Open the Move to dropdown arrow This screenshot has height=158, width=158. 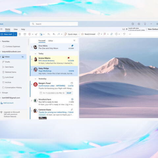pos(44,34)
